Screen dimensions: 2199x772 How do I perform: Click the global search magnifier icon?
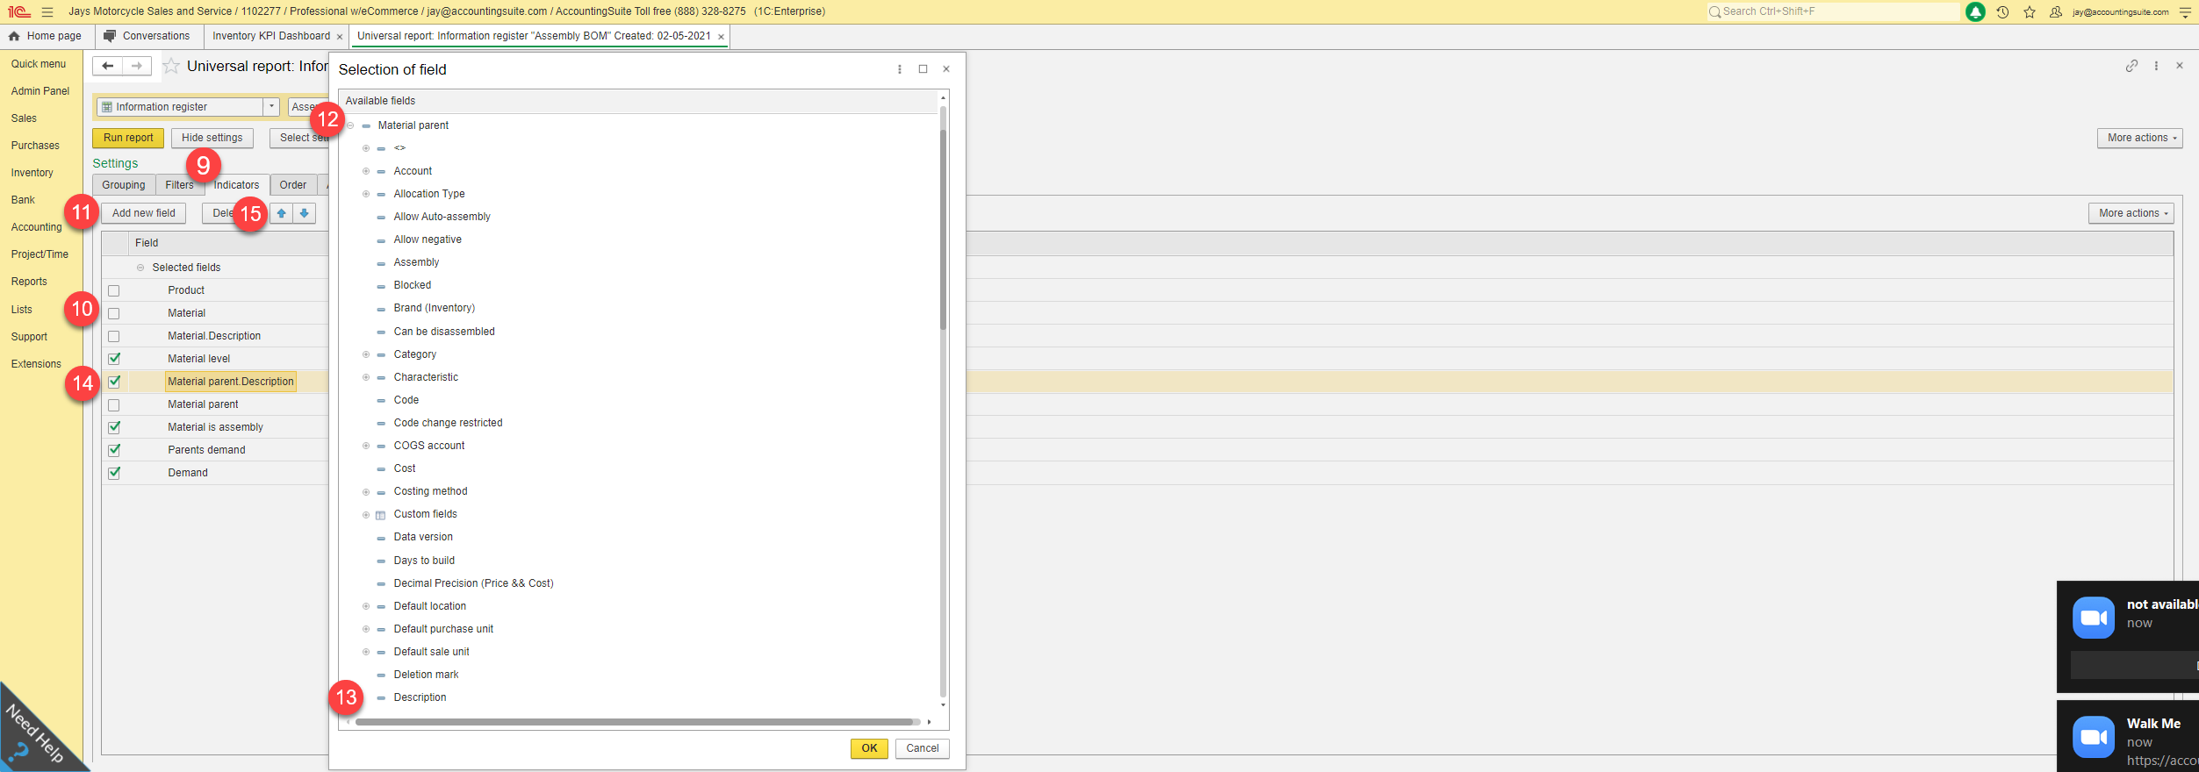(x=1714, y=12)
